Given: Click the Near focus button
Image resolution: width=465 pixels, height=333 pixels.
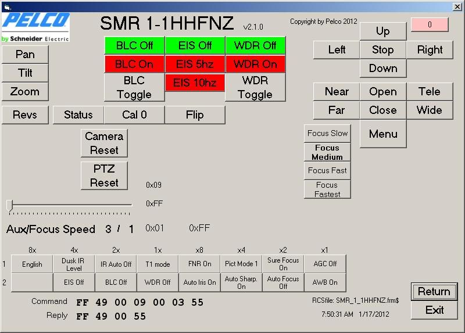Looking at the screenshot, I should (x=337, y=92).
